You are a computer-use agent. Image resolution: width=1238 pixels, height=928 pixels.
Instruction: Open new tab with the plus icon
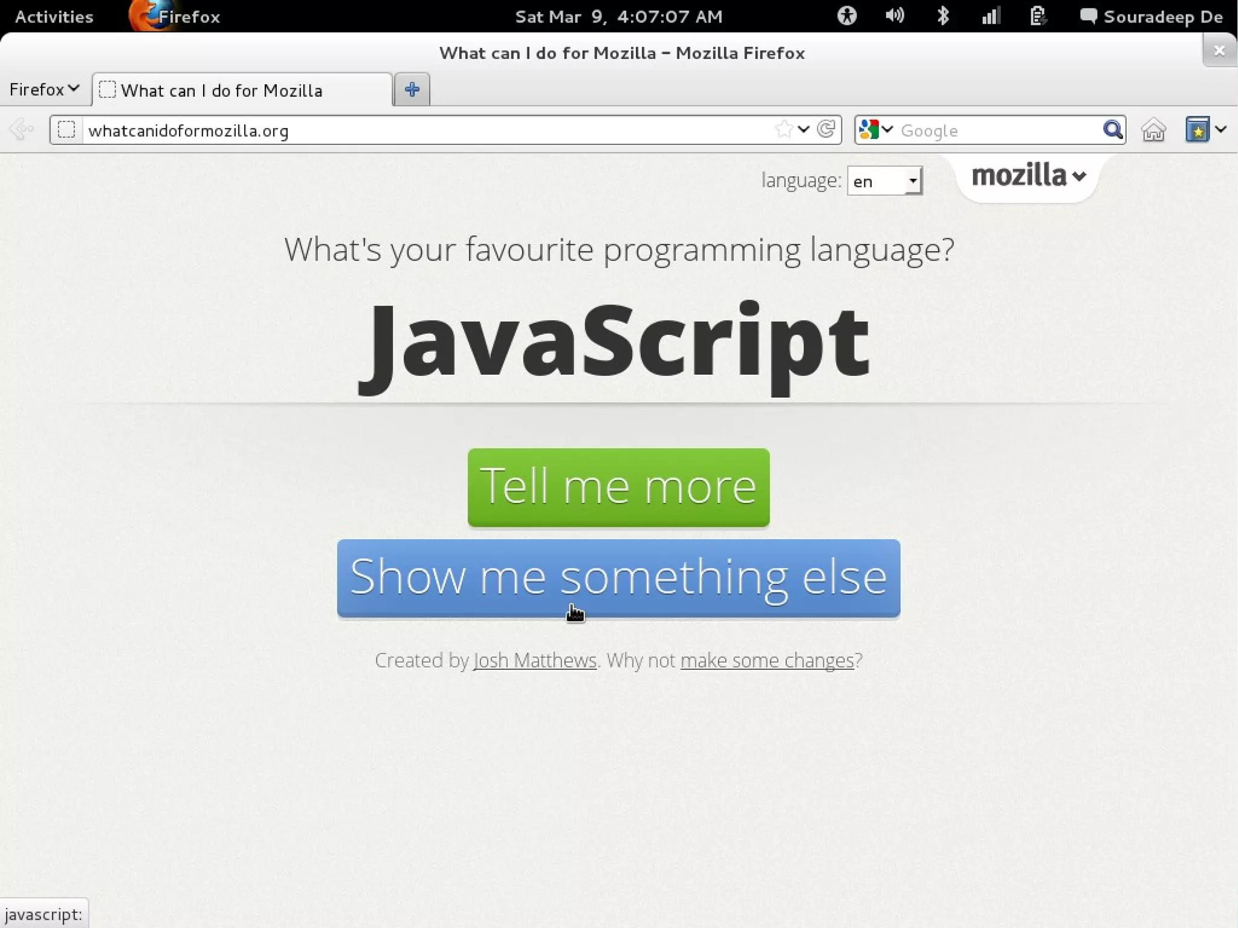click(x=412, y=89)
